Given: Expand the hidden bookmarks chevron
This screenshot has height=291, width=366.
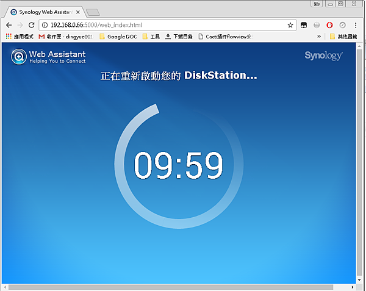Looking at the screenshot, I should click(319, 37).
